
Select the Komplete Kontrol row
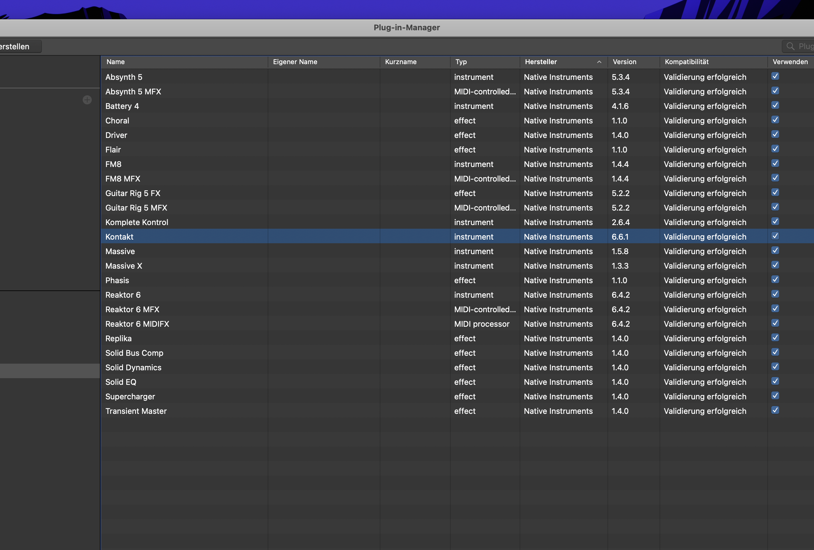(x=137, y=223)
